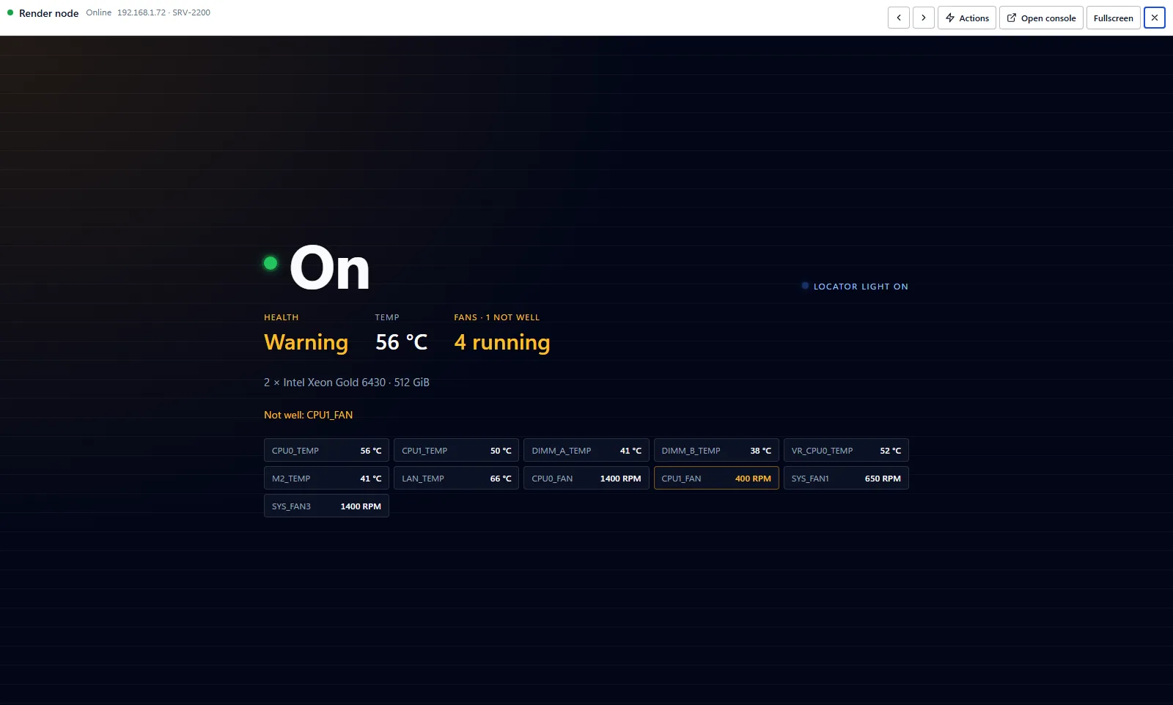Go to the previous server with left chevron
The width and height of the screenshot is (1173, 705).
coord(899,18)
